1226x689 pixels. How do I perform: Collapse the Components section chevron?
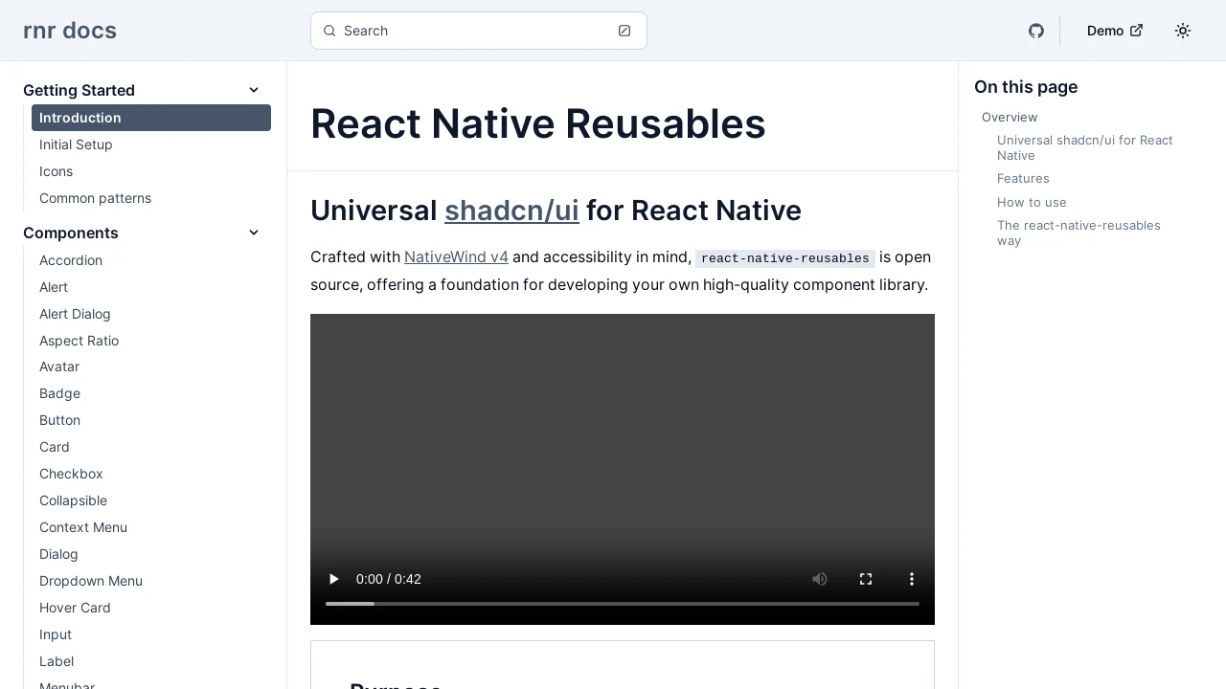(x=254, y=233)
